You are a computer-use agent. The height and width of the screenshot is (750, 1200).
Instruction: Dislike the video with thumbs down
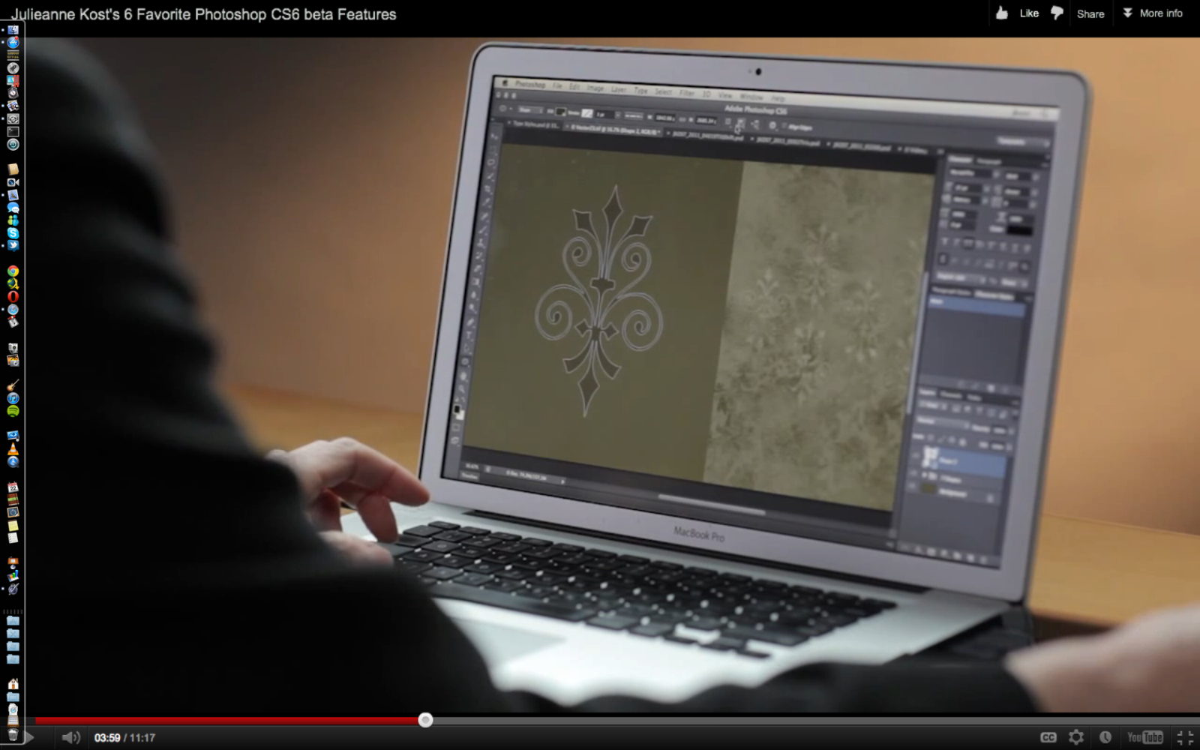pos(1057,13)
